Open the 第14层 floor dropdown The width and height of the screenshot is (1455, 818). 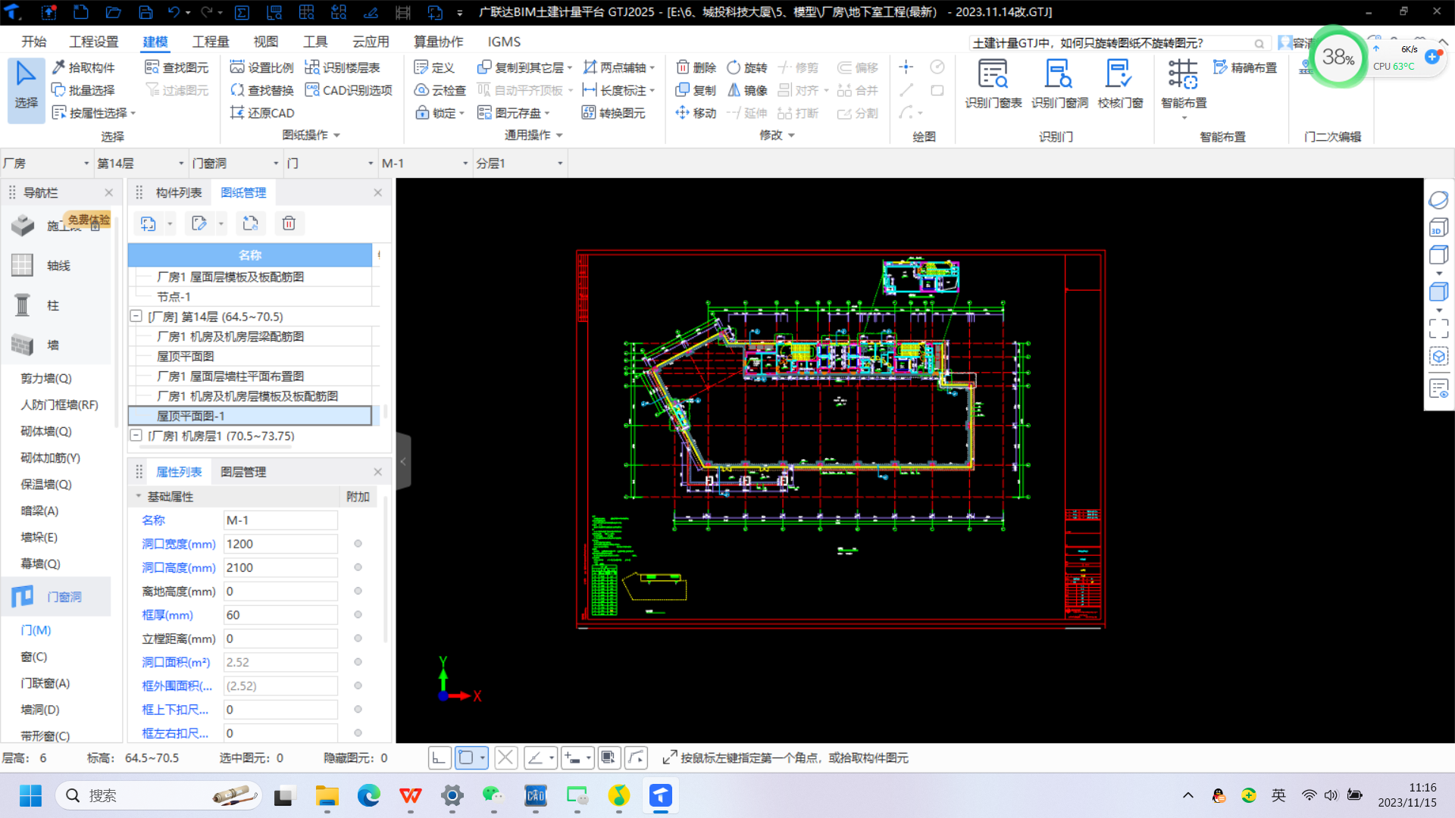pyautogui.click(x=141, y=163)
